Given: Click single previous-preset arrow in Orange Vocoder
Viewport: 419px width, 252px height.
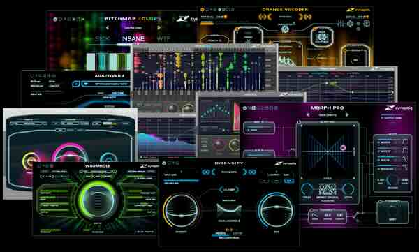Looking at the screenshot, I should 270,17.
